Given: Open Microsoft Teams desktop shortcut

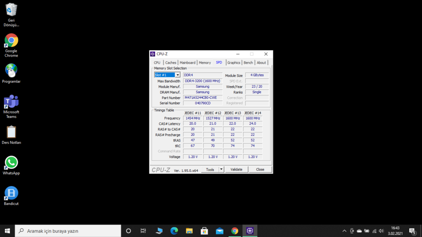Looking at the screenshot, I should (11, 106).
